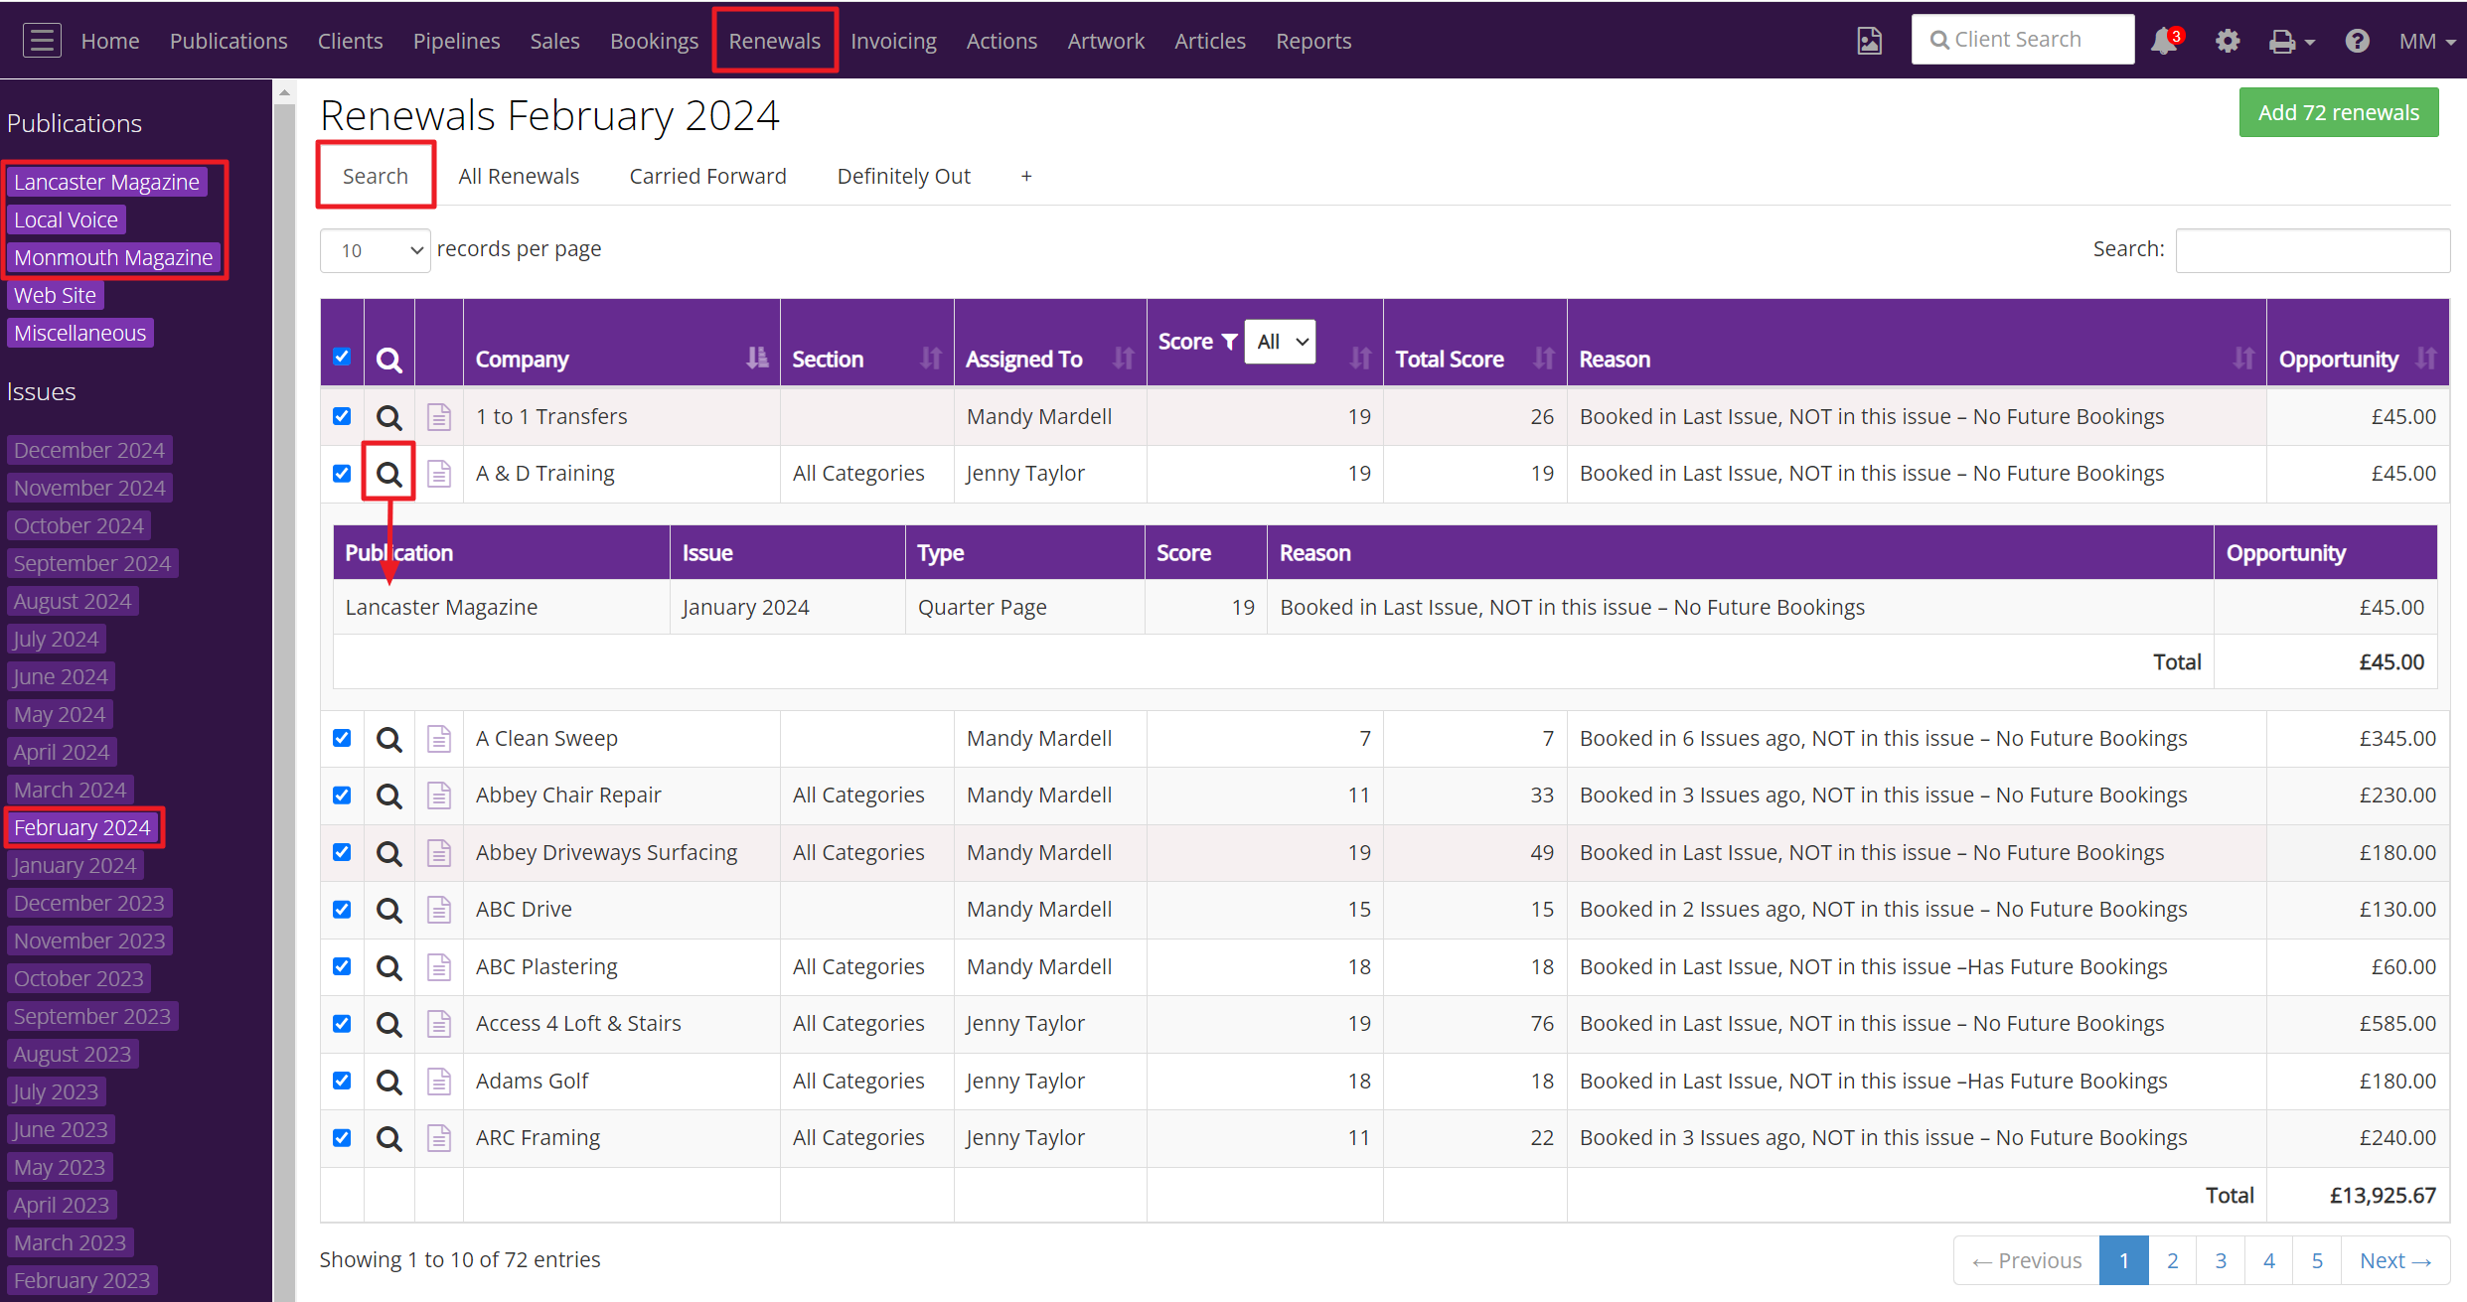The image size is (2467, 1302).
Task: Uncheck the ABC Drive row checkbox
Action: tap(342, 909)
